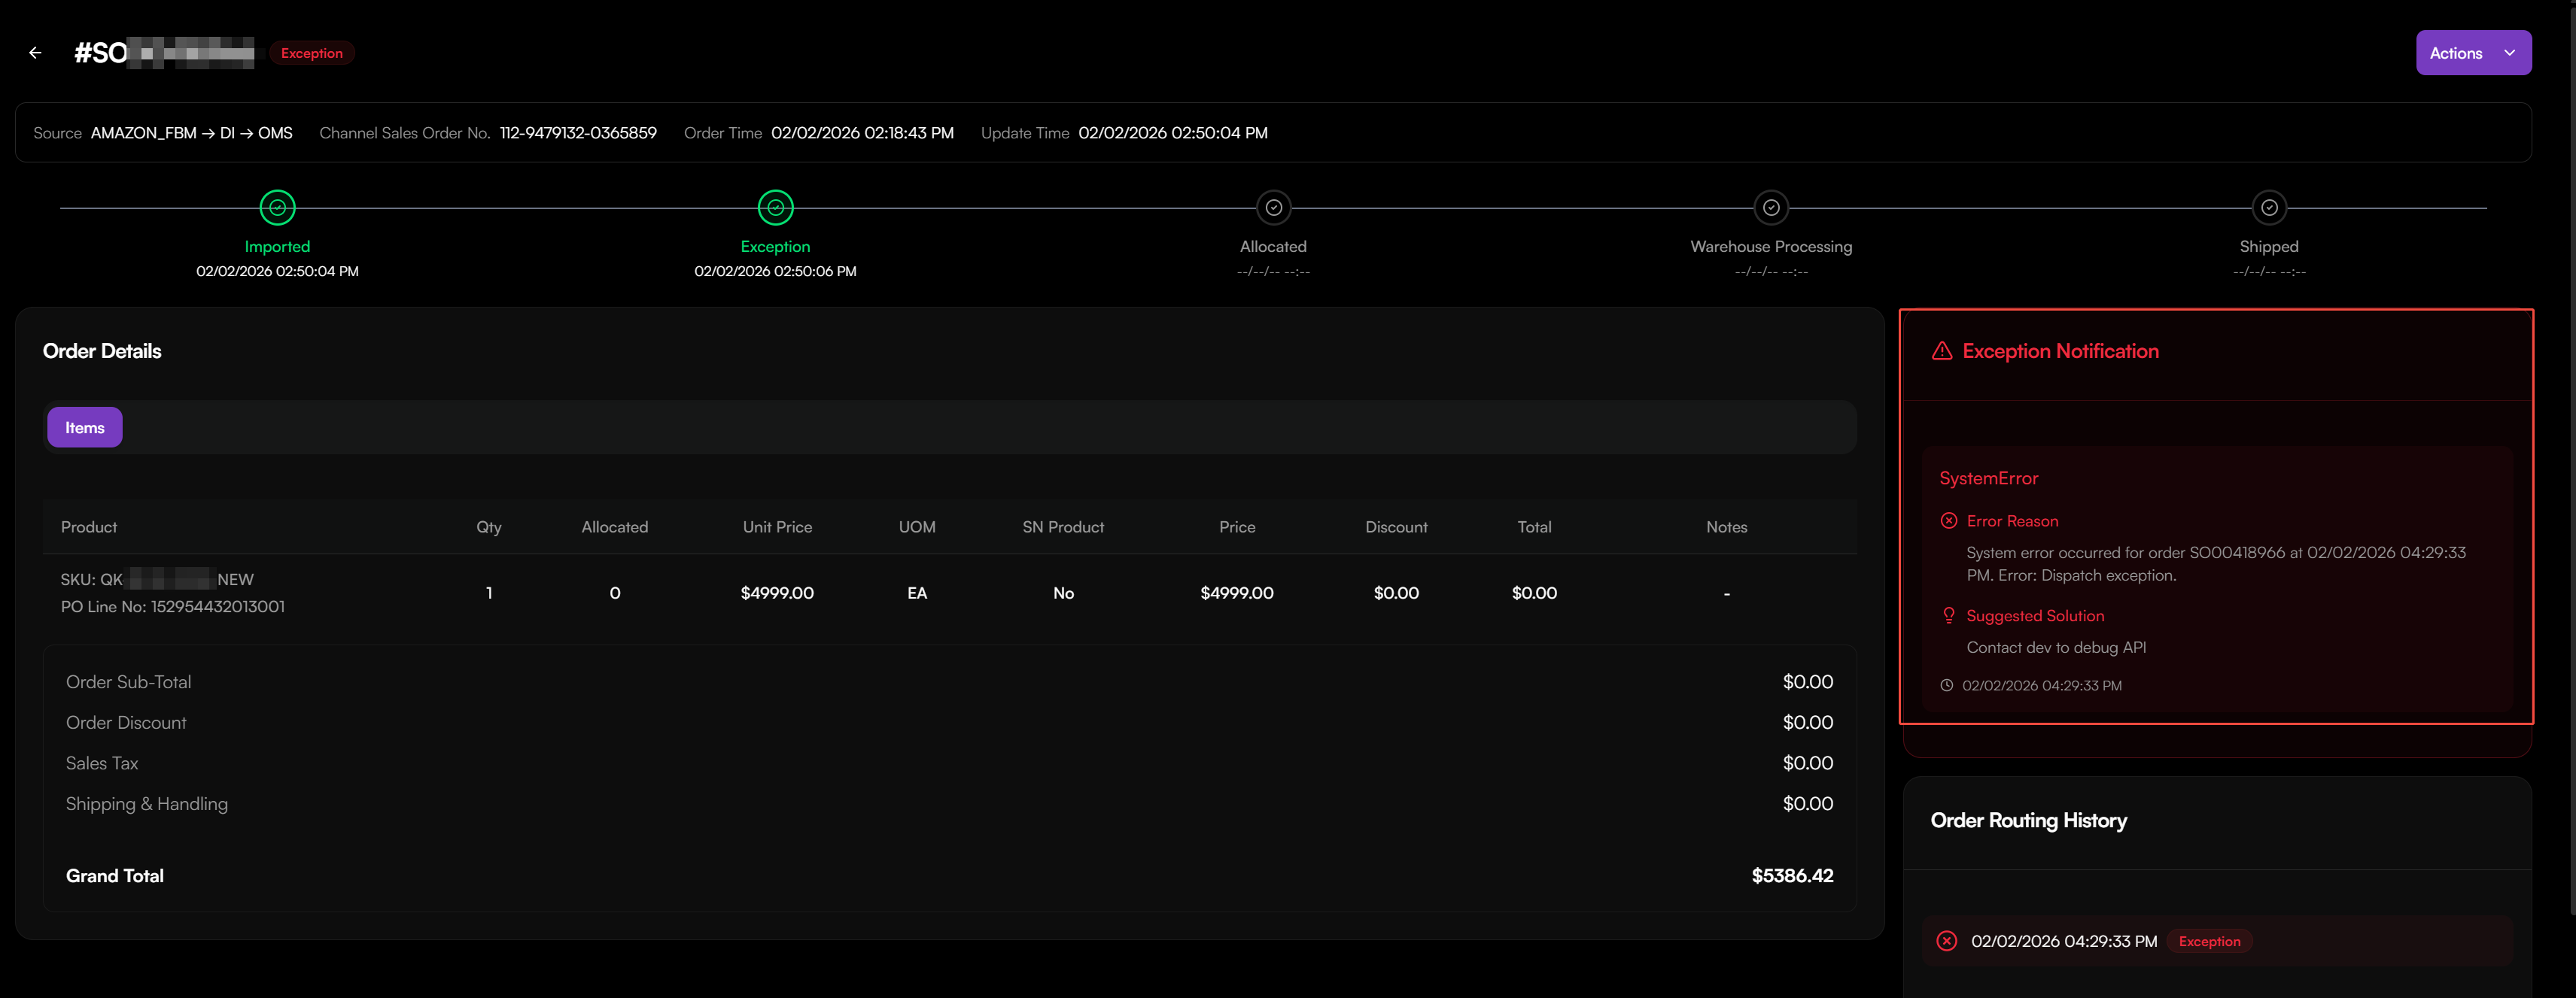Click the Shipped step circle icon
Screen dimensions: 2576x998
pos(2268,208)
